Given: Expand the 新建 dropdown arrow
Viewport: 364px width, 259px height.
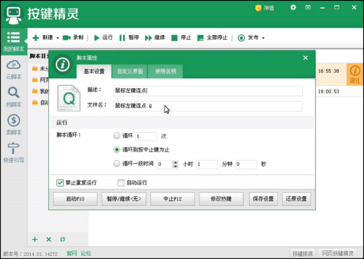Looking at the screenshot, I should (58, 38).
